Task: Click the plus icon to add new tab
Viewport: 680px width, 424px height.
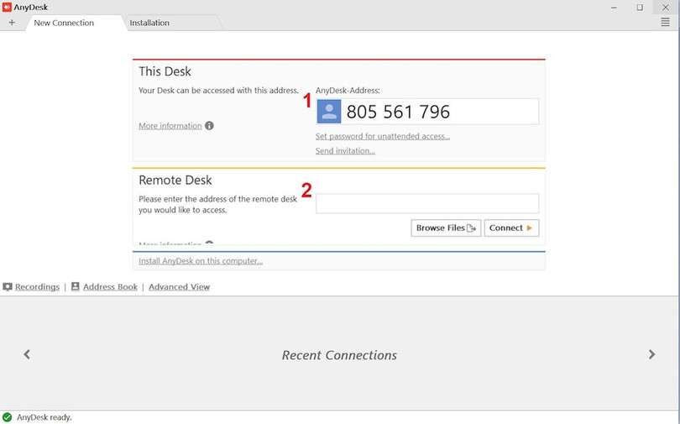Action: (12, 23)
